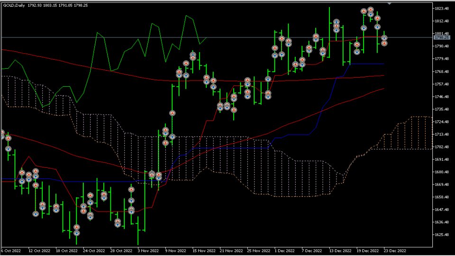Click price axis label 1823.48
455x256 pixels.
(442, 9)
